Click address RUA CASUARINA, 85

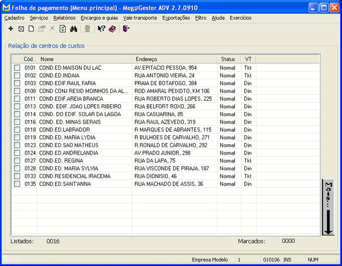[x=159, y=114]
